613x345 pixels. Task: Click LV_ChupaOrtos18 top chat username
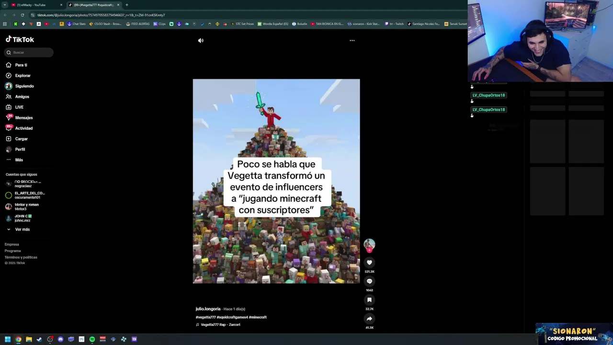[488, 95]
